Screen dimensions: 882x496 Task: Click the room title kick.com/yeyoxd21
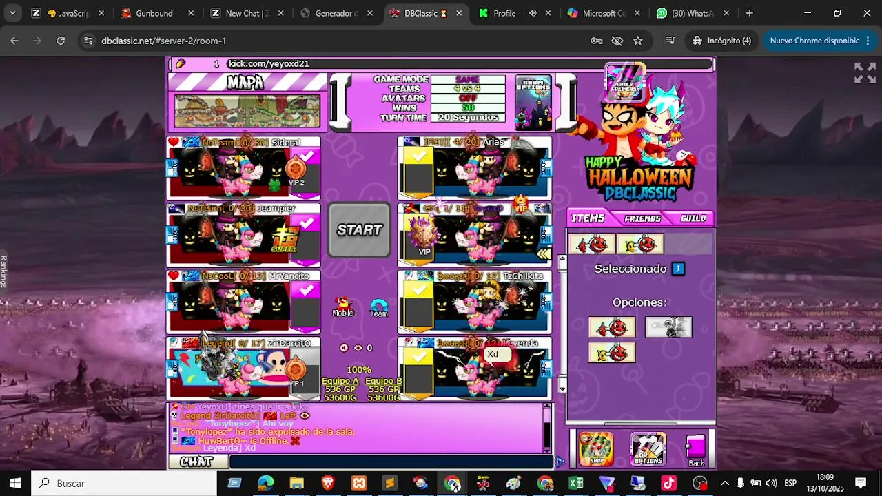tap(269, 63)
